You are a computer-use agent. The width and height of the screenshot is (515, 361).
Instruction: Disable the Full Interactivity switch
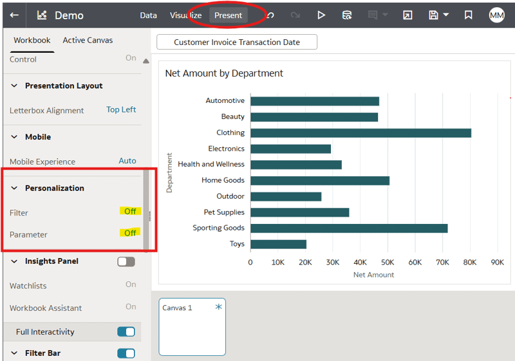126,332
